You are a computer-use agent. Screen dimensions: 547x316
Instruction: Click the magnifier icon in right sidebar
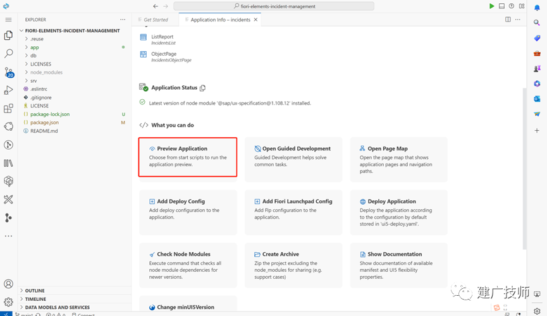tap(537, 23)
